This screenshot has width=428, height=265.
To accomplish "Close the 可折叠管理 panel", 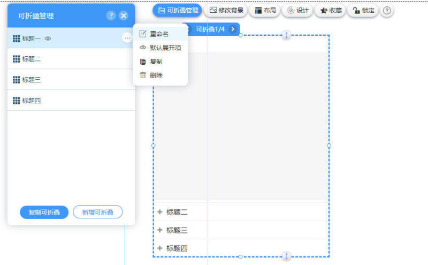I will pyautogui.click(x=124, y=16).
